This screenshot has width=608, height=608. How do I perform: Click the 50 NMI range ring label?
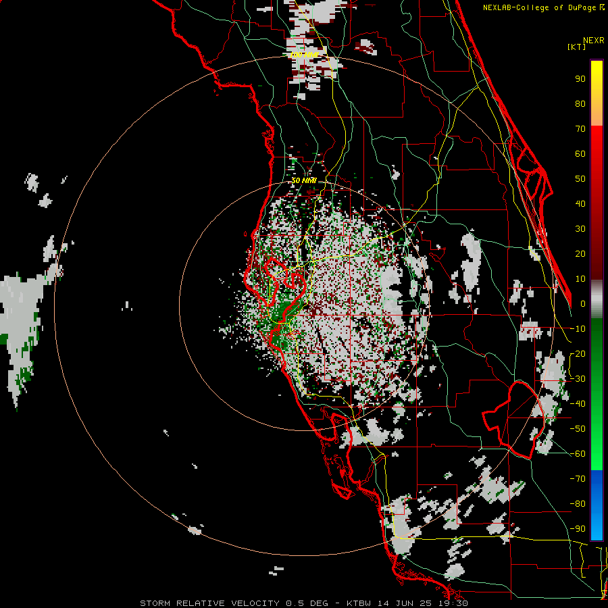coord(304,180)
